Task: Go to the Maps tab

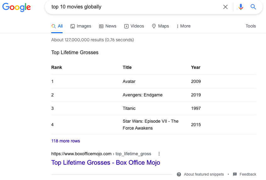Action: point(160,26)
